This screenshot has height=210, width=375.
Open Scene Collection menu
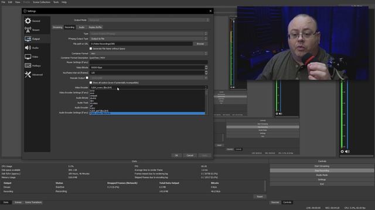(42, 2)
